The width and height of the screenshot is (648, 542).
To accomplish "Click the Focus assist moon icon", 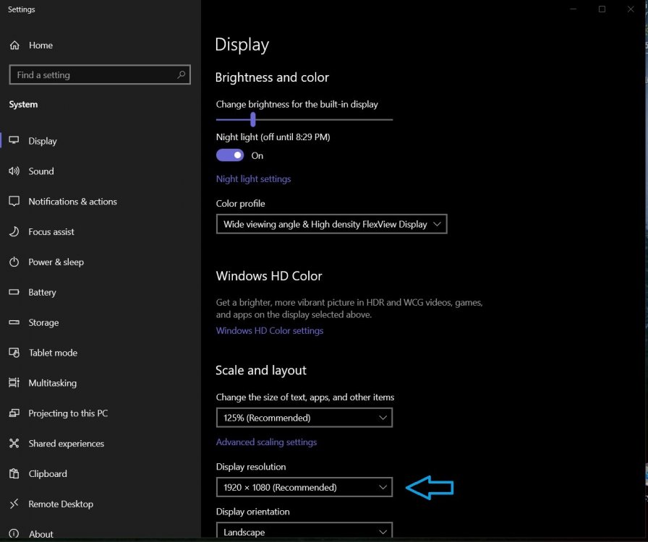I will coord(14,231).
